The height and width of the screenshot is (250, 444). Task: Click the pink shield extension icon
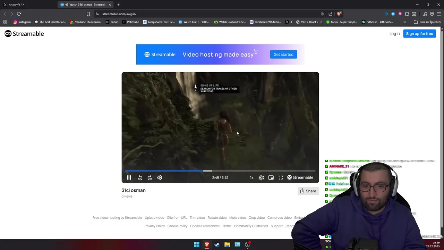(400, 14)
